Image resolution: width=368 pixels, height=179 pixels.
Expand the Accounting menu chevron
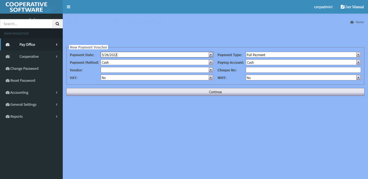[x=56, y=93]
